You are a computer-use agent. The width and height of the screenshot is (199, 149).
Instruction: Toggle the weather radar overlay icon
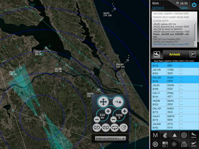(165, 135)
